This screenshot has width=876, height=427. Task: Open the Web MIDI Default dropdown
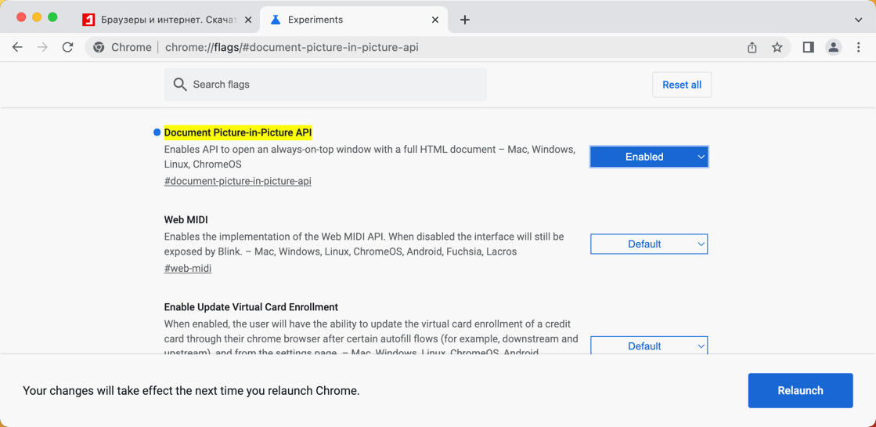pyautogui.click(x=649, y=244)
